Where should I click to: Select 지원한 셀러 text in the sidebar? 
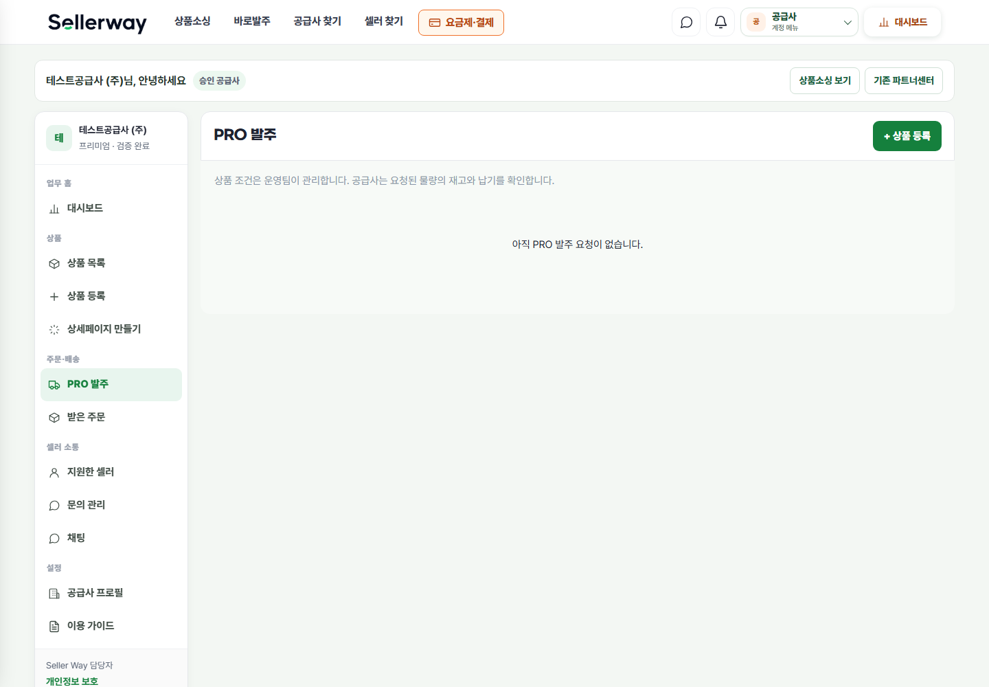click(x=91, y=472)
